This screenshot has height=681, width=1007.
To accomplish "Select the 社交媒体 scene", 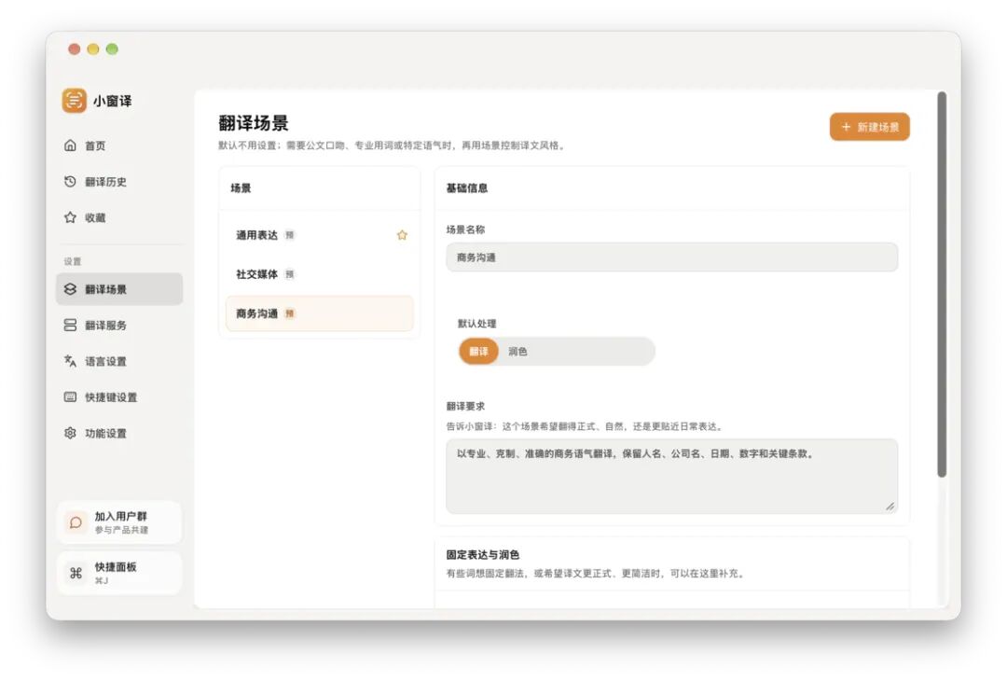I will [319, 274].
